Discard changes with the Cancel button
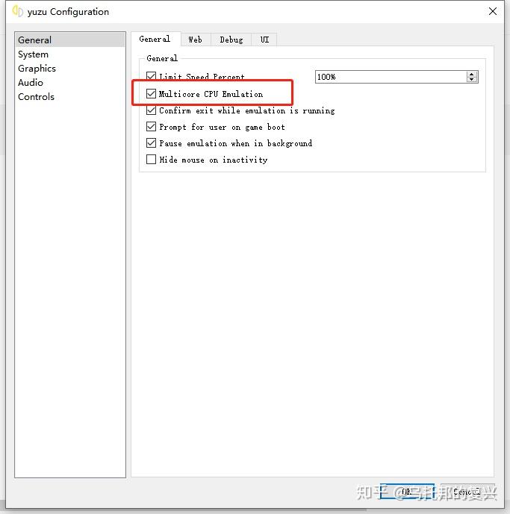Viewport: 510px width, 514px height. coord(467,492)
